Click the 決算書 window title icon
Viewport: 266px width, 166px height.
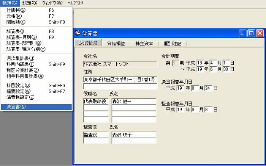tap(78, 33)
